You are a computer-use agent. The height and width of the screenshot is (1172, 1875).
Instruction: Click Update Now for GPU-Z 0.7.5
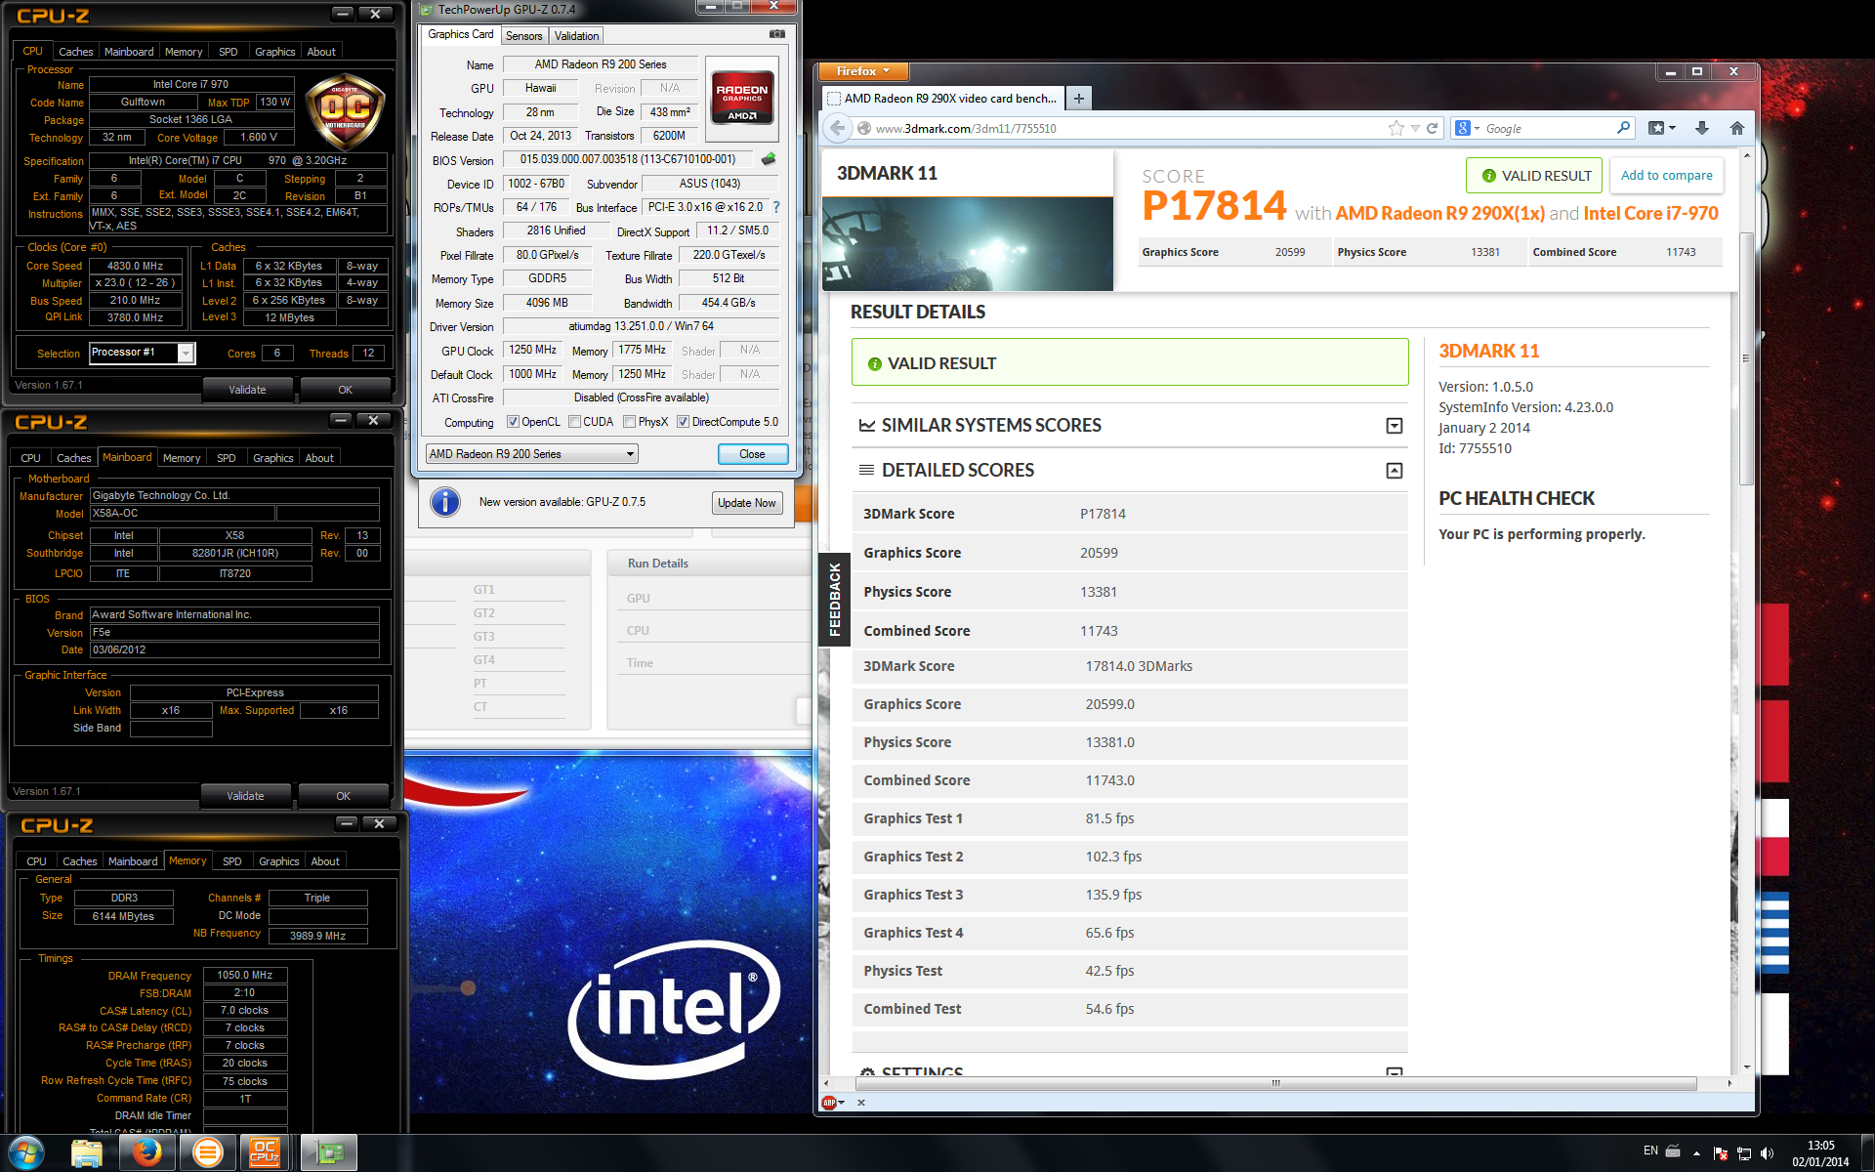[x=746, y=503]
